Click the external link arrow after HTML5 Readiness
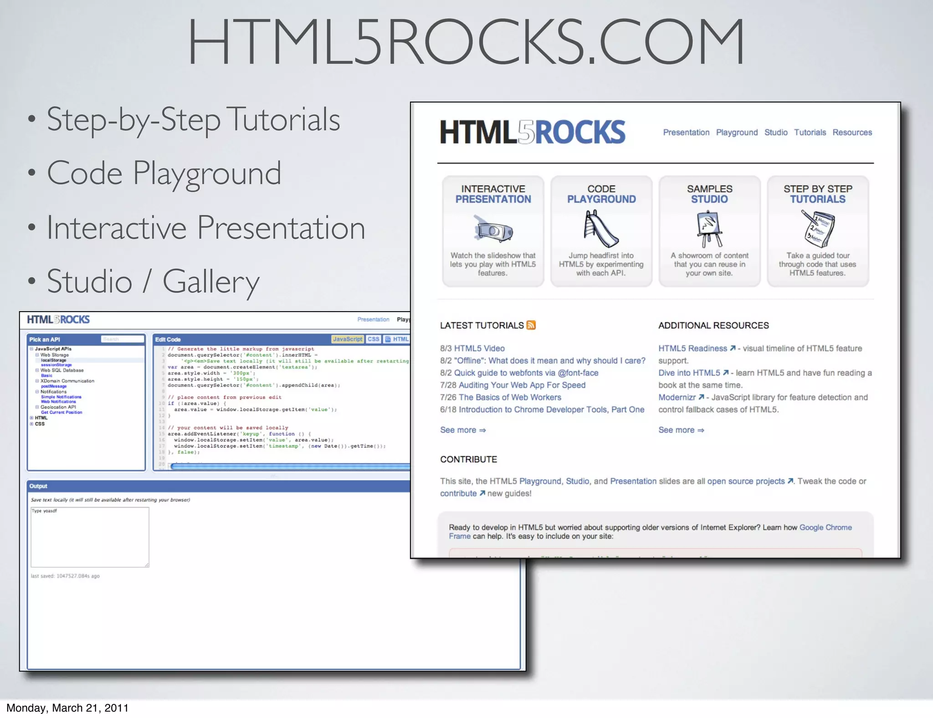The height and width of the screenshot is (718, 933). (733, 349)
